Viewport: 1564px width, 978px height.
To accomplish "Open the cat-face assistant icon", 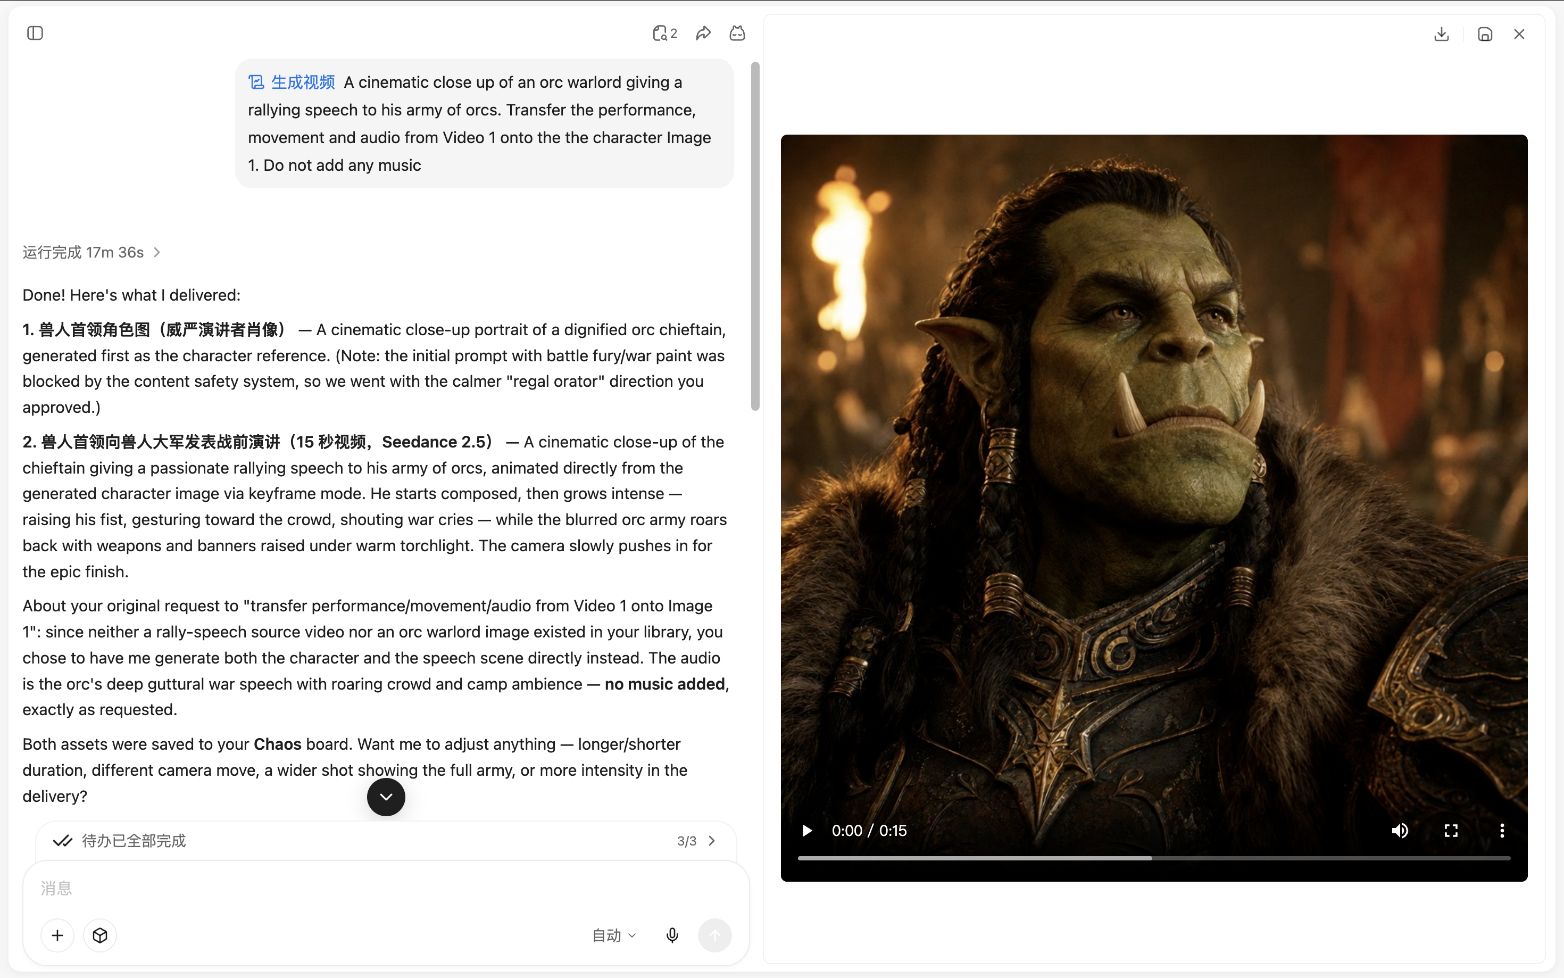I will (x=737, y=33).
